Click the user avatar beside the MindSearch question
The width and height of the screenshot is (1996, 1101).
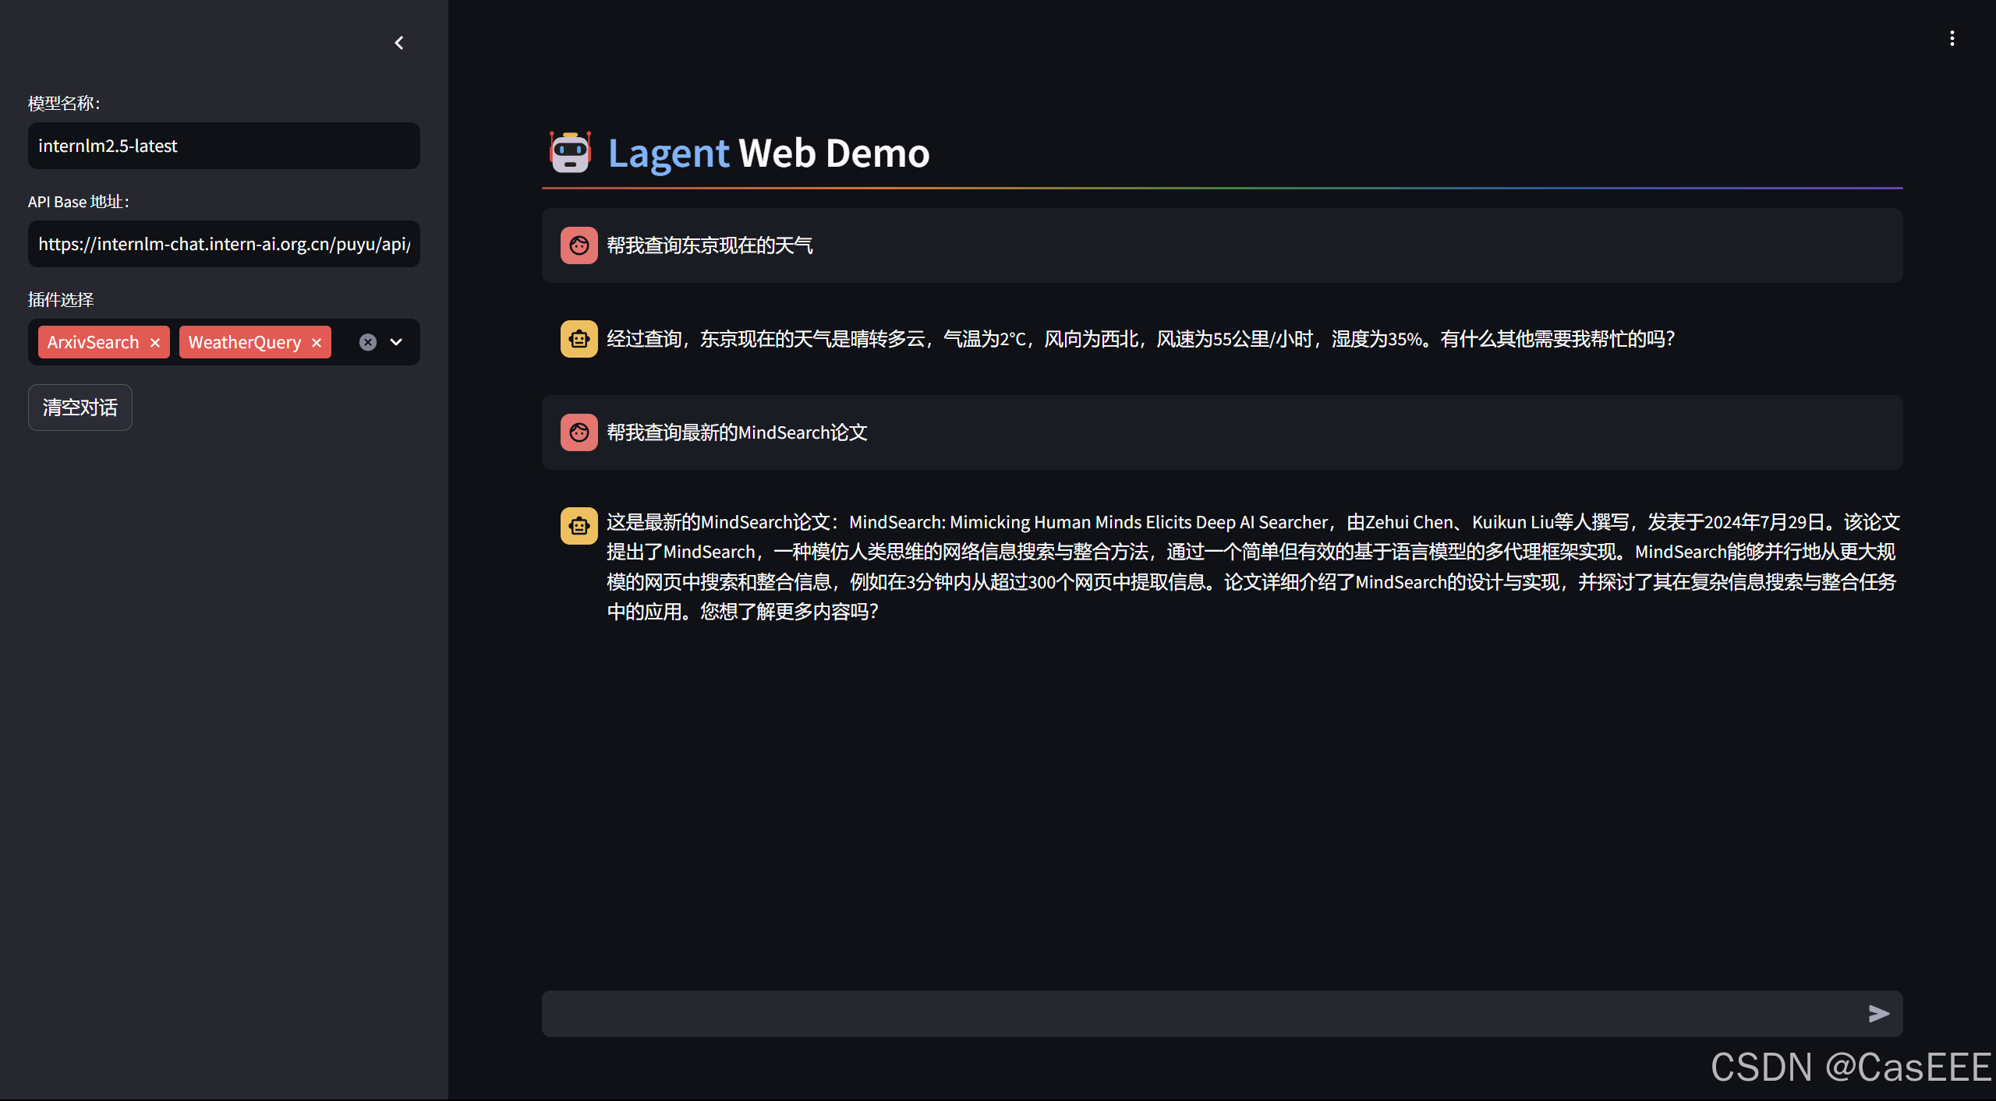(x=579, y=432)
